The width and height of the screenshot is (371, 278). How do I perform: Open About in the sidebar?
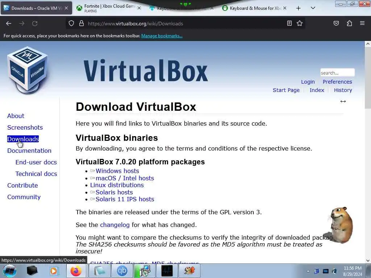click(16, 116)
